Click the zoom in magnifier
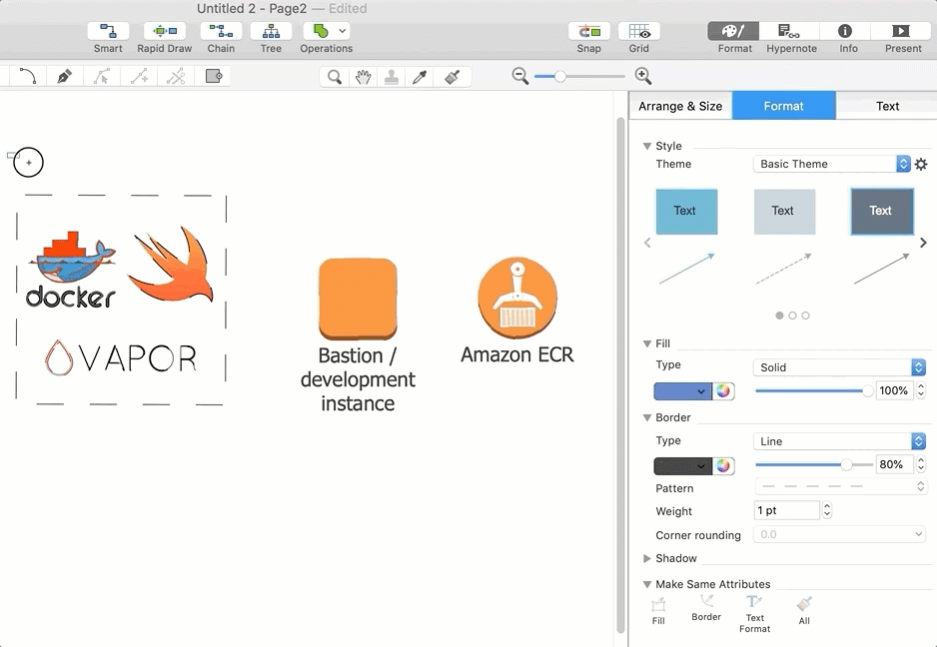937x647 pixels. pos(643,76)
